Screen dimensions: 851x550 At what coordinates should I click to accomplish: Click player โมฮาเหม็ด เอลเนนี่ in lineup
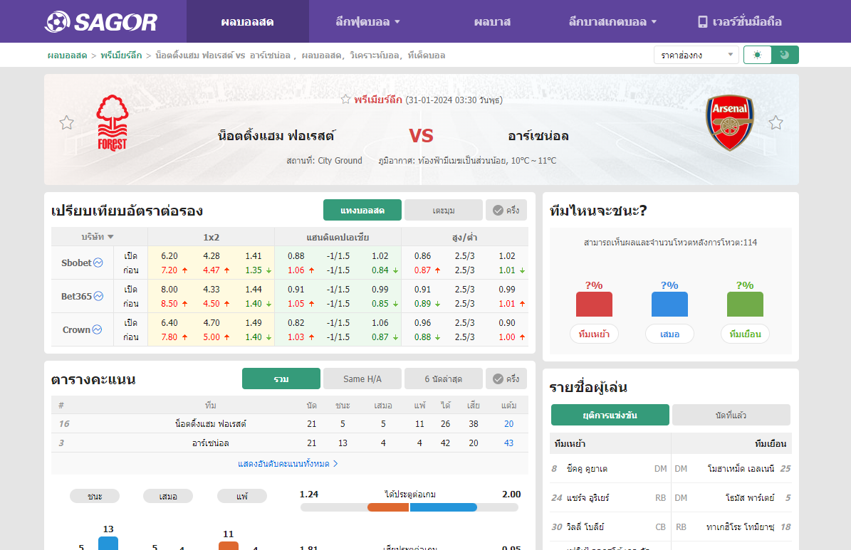point(741,469)
